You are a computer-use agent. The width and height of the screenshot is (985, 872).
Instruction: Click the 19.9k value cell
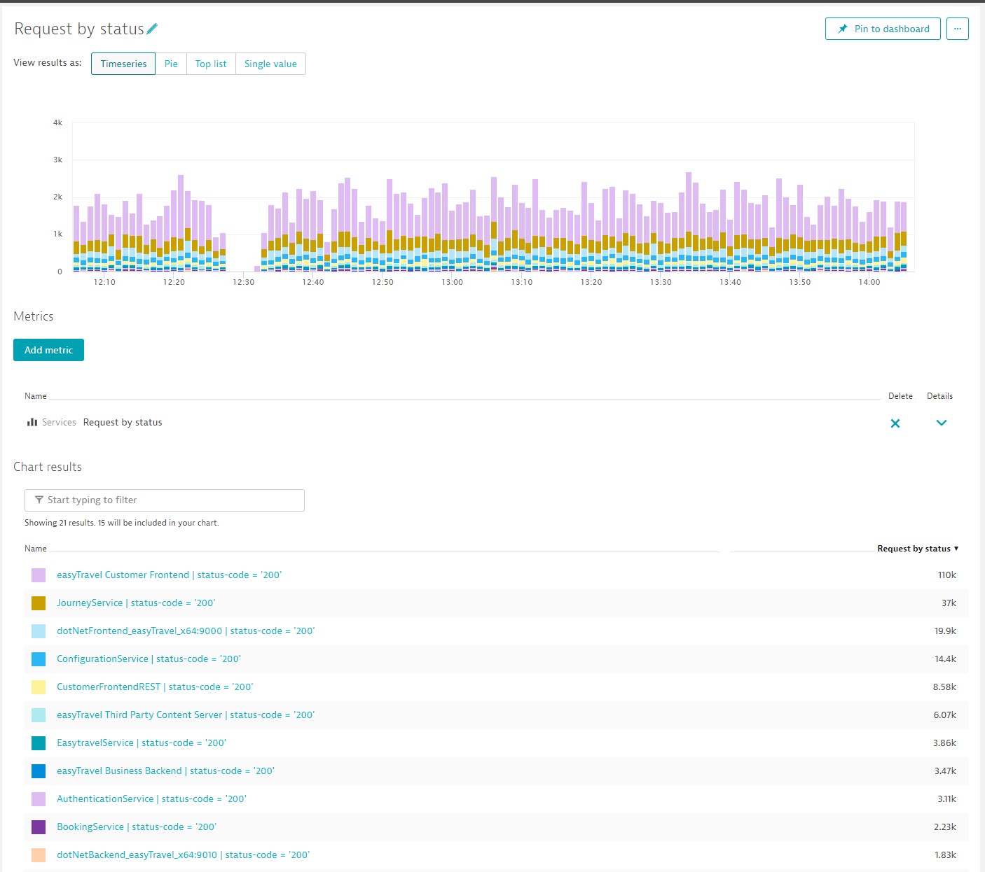tap(945, 631)
